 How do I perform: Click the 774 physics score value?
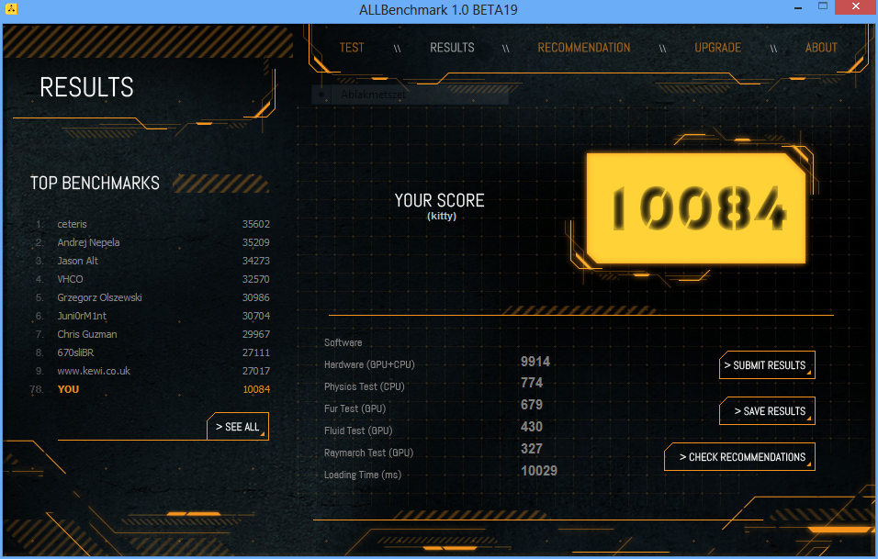(532, 383)
